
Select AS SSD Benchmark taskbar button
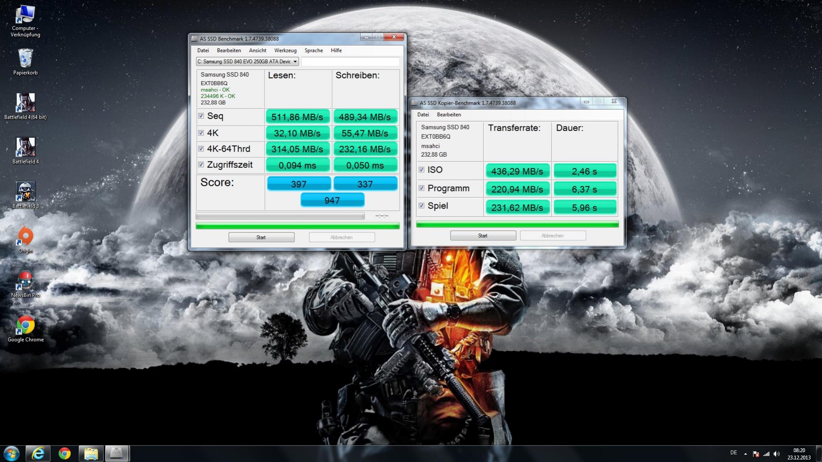[x=117, y=453]
